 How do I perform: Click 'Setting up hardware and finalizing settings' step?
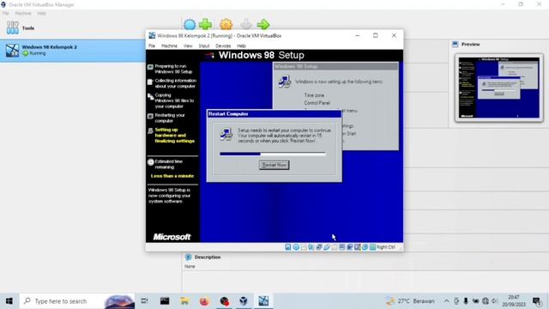(175, 136)
